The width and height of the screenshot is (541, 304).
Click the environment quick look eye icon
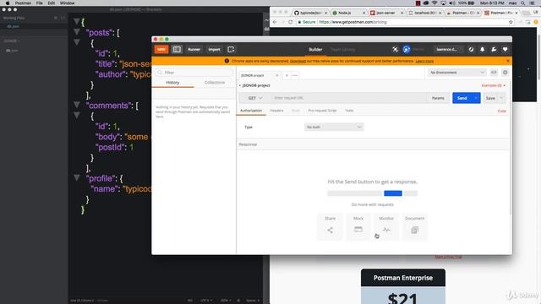click(494, 73)
